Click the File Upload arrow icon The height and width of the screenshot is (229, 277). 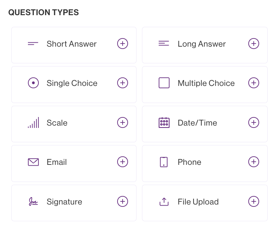point(164,201)
